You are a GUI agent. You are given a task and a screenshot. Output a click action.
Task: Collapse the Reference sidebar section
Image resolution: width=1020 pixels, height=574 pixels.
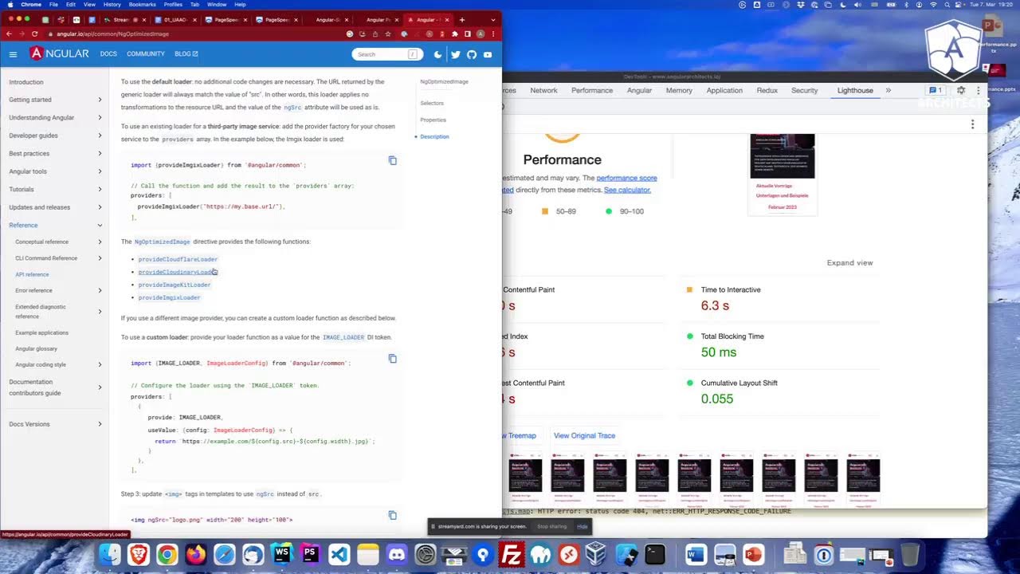(100, 225)
